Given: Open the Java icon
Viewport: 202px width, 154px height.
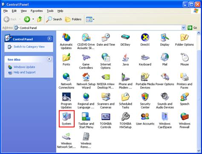Looking at the screenshot, I should point(125,59).
